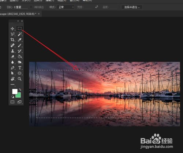Swap foreground and background colors
The height and width of the screenshot is (153, 183).
tap(20, 89)
